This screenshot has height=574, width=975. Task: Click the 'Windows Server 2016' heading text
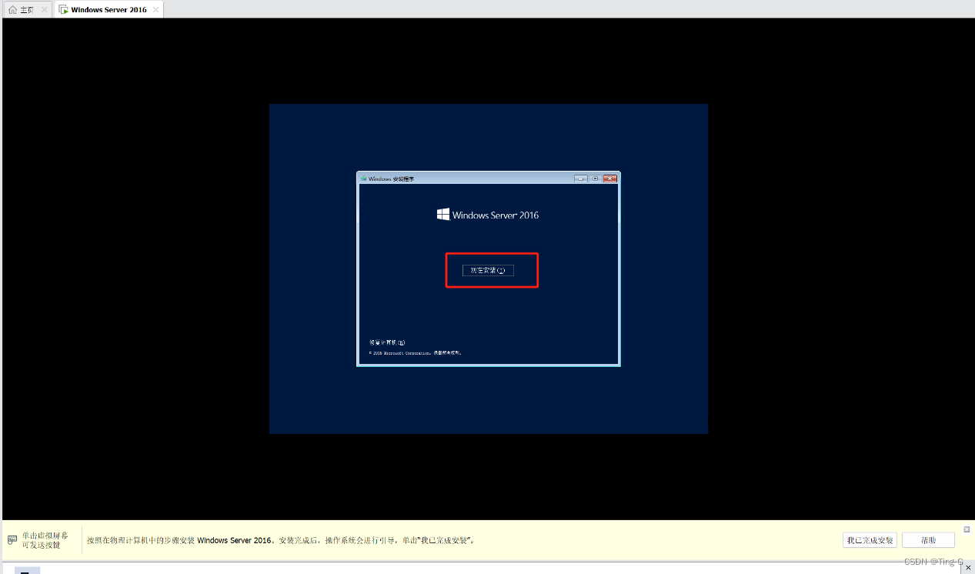(496, 215)
